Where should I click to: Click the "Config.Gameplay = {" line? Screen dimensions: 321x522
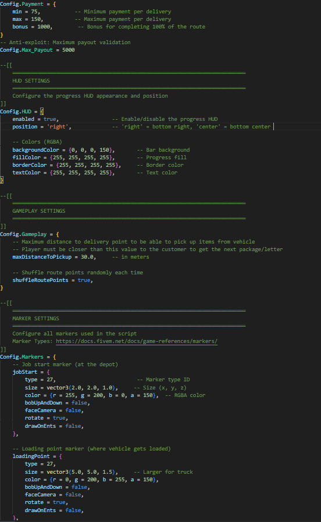(x=30, y=234)
